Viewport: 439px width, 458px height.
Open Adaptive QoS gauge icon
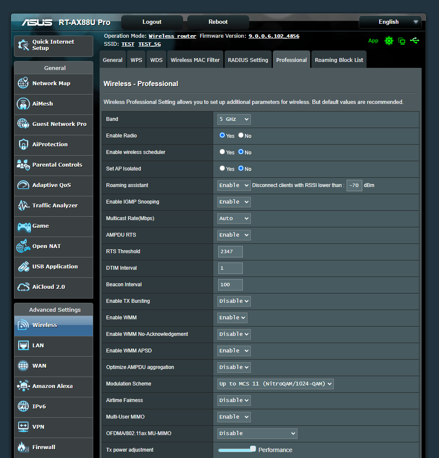(x=23, y=185)
